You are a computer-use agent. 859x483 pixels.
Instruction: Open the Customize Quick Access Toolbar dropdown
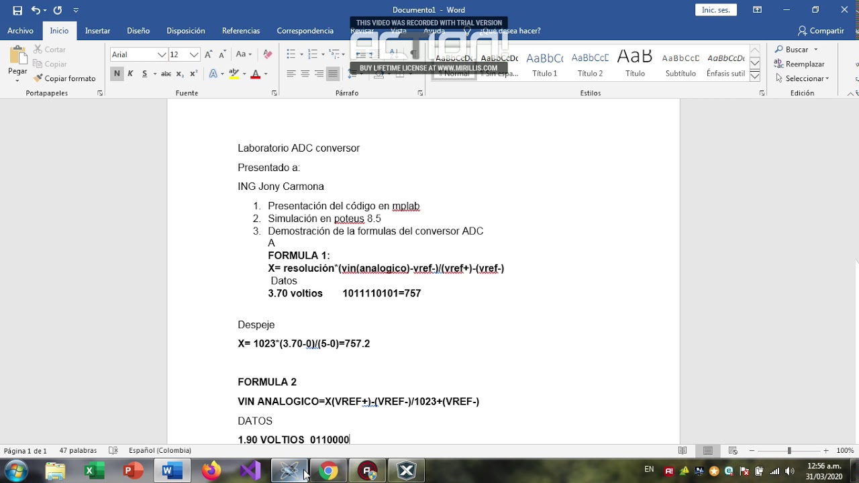click(x=76, y=11)
